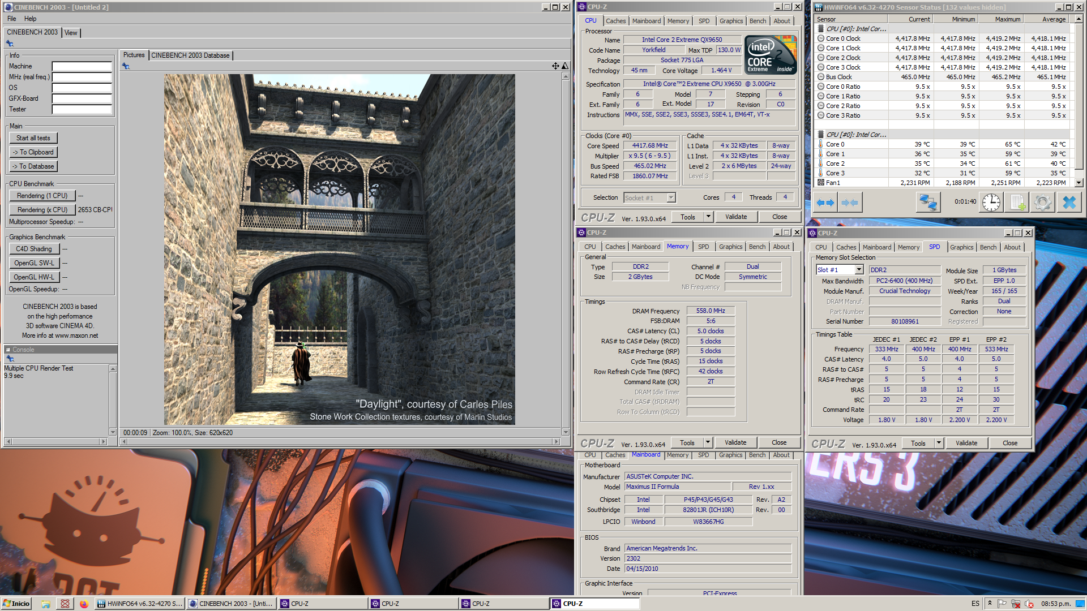Click Tester input field in Cinebench Info
This screenshot has width=1087, height=611.
[x=82, y=109]
